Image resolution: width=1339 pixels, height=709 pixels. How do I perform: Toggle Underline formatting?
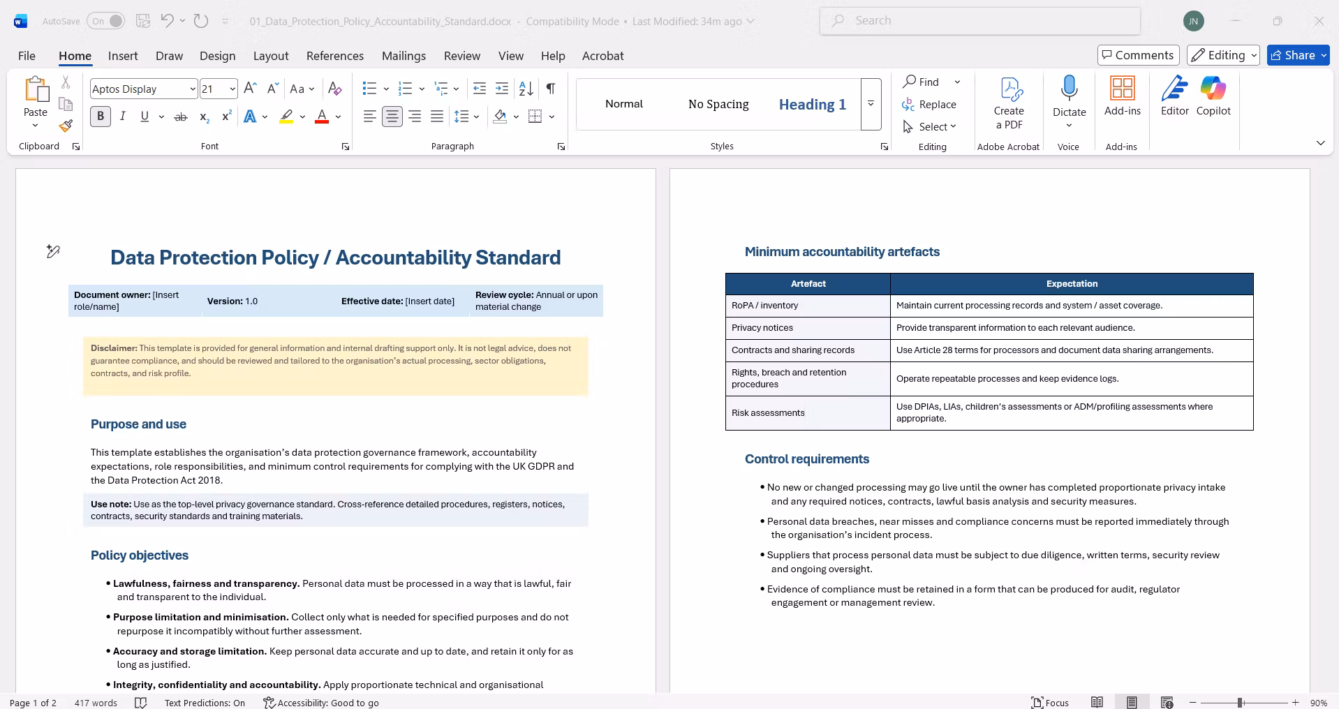coord(145,117)
